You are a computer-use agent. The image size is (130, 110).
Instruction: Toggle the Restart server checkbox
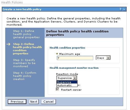(x=57, y=89)
